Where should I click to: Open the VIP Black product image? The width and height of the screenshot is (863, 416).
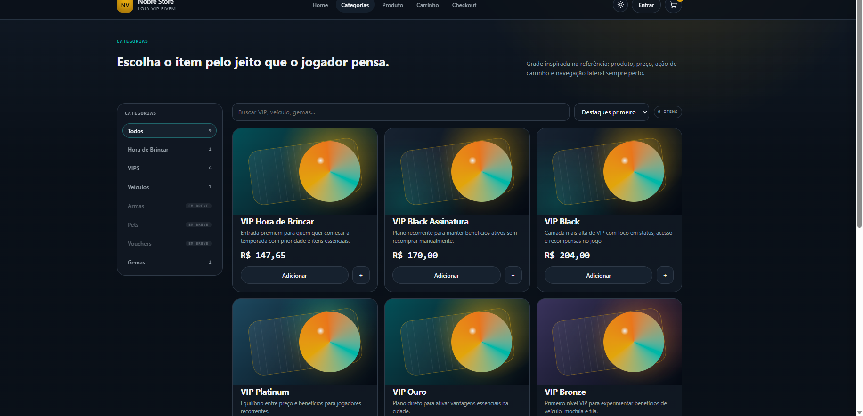pyautogui.click(x=609, y=172)
